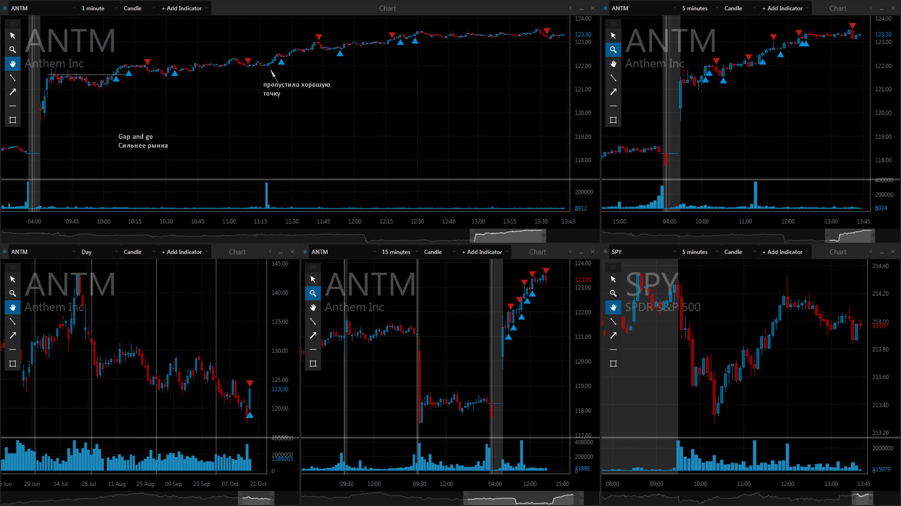This screenshot has height=506, width=901.
Task: Pick the rectangle tool in the top-right 5 minutes ANTM chart
Action: click(613, 120)
